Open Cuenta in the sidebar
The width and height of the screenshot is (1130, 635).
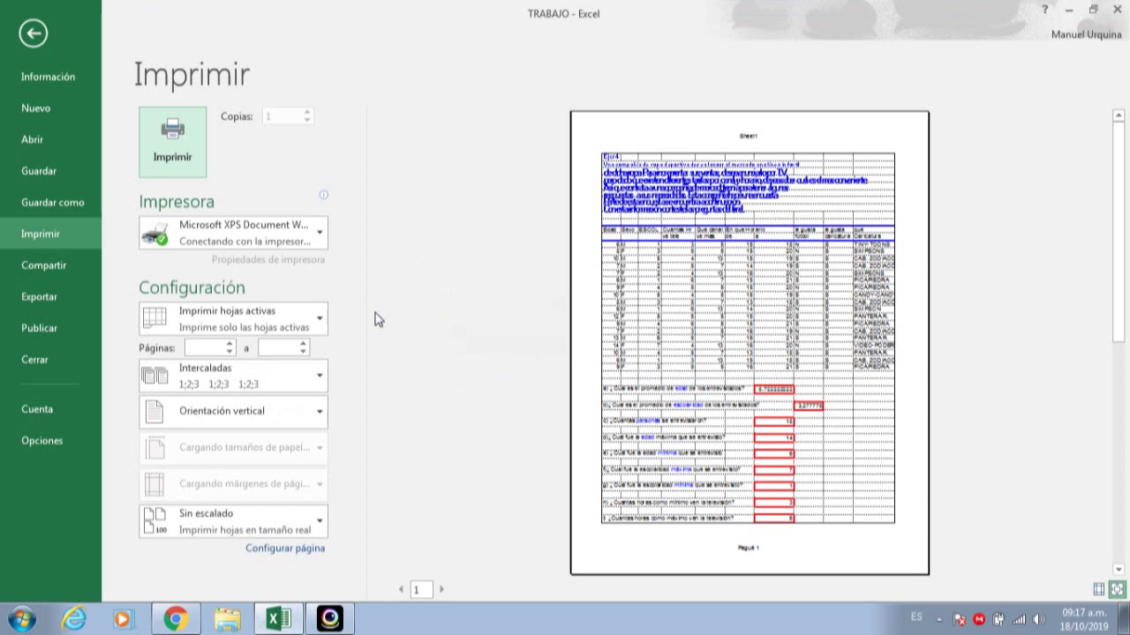pyautogui.click(x=38, y=409)
